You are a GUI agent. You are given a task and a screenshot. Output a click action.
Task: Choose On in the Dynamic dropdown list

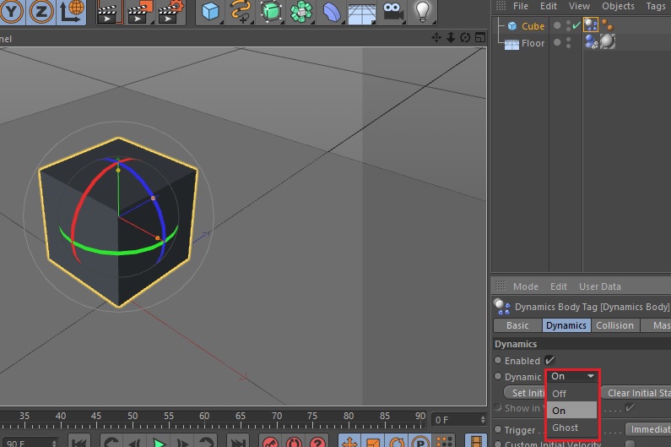(x=572, y=411)
